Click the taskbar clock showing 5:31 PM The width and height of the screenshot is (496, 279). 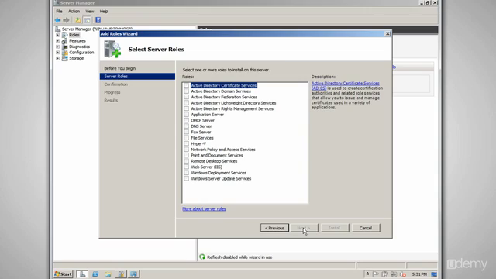coord(419,274)
